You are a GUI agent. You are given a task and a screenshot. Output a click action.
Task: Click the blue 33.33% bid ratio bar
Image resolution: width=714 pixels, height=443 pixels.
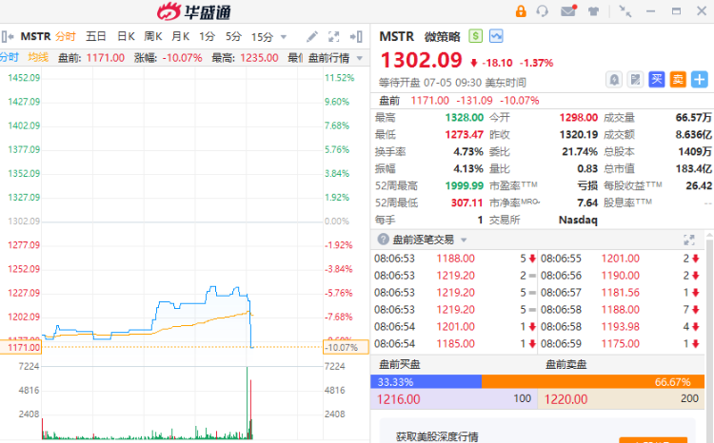pos(426,381)
